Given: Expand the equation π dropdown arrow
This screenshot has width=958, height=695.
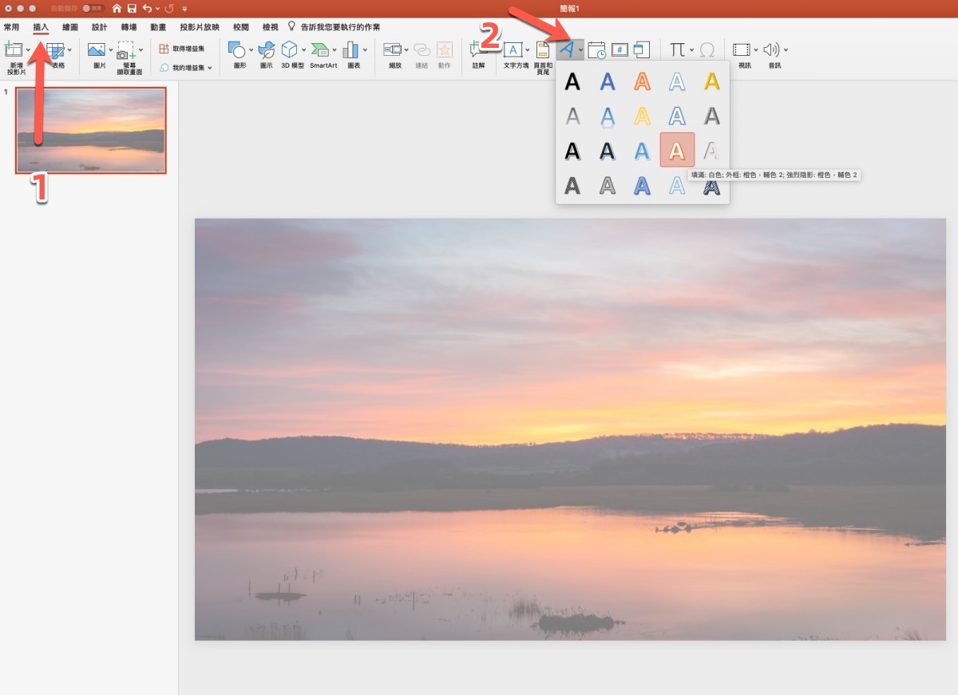Looking at the screenshot, I should pyautogui.click(x=691, y=50).
